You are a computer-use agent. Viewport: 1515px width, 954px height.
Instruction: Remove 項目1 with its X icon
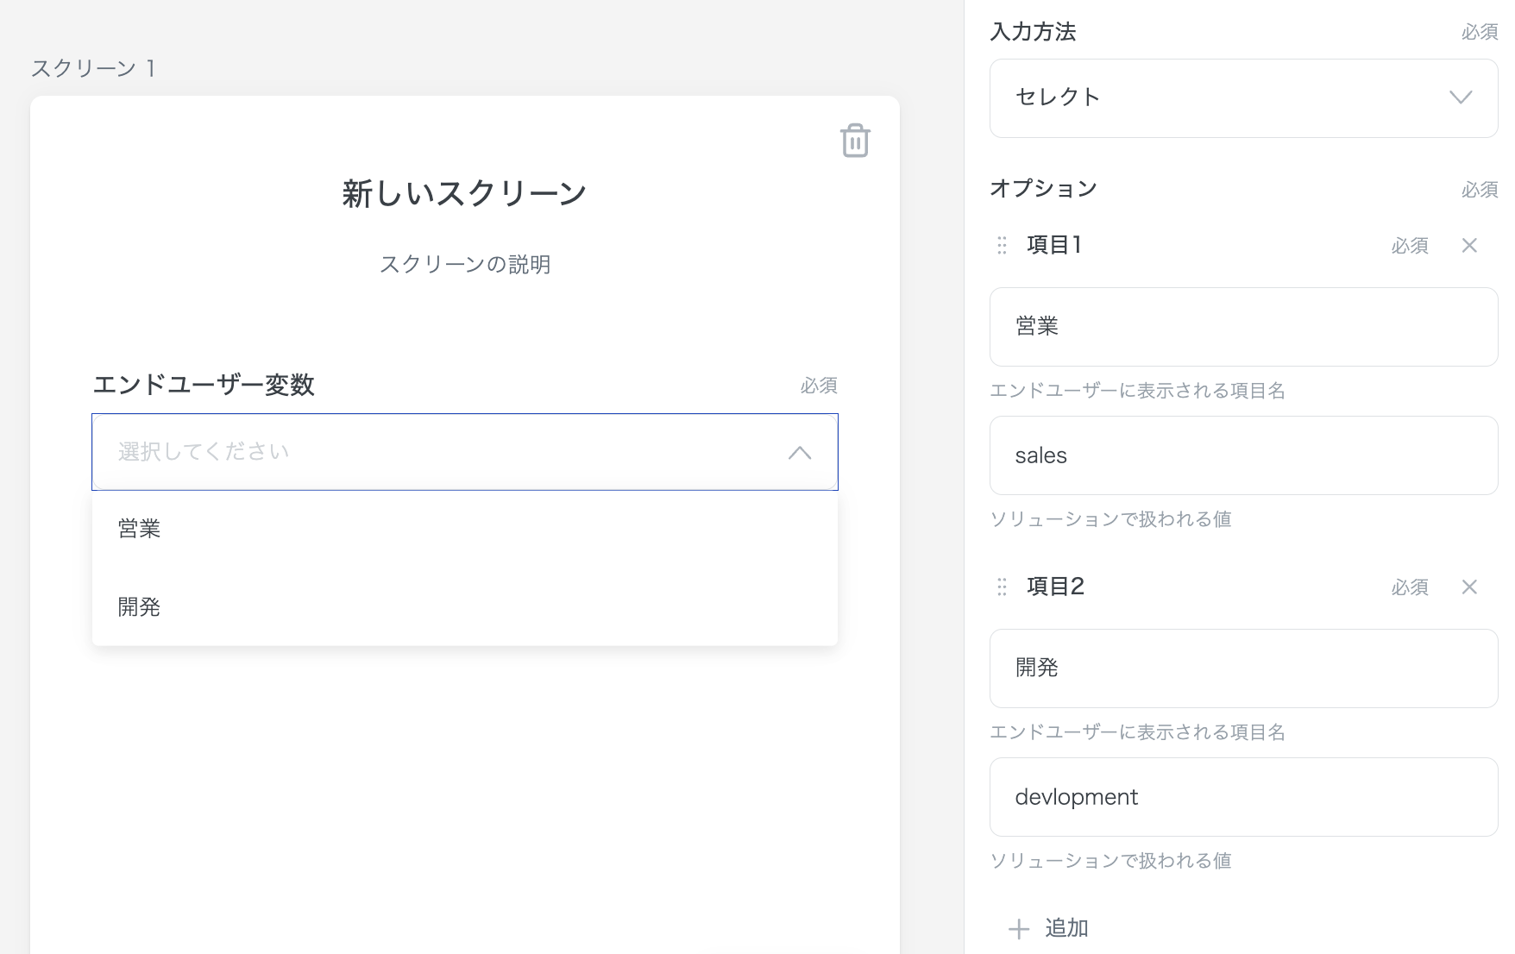[x=1469, y=246]
